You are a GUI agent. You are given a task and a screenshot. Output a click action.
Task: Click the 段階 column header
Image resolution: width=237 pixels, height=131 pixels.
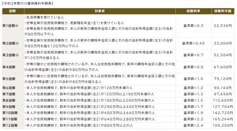pyautogui.click(x=13, y=11)
